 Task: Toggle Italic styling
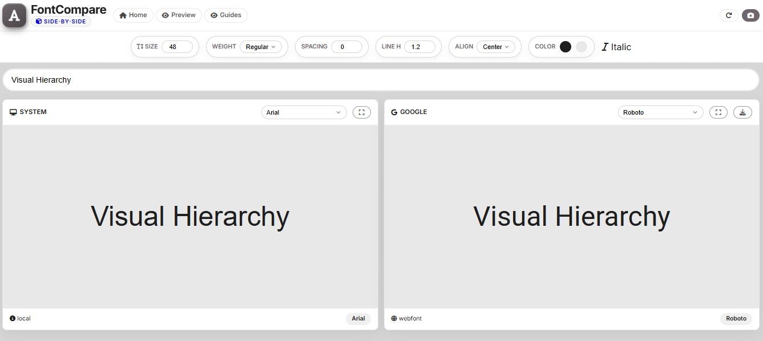click(617, 47)
